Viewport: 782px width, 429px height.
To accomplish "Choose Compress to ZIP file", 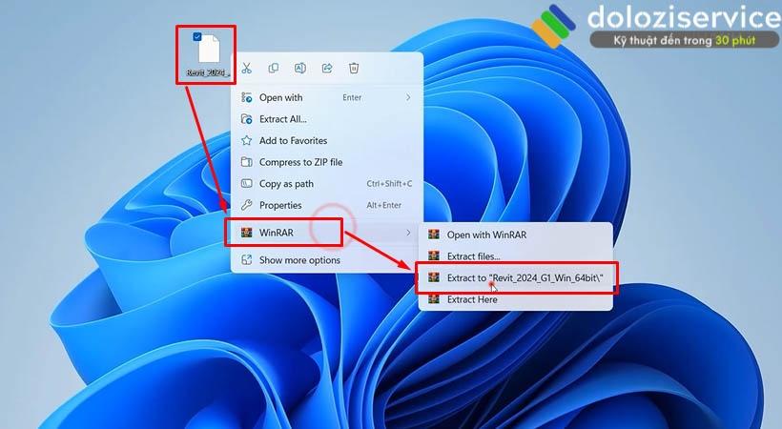I will (300, 162).
